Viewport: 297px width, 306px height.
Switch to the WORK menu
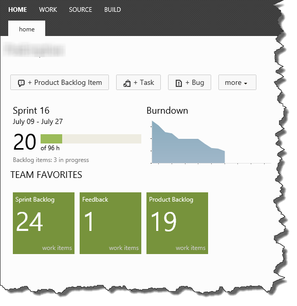click(x=48, y=10)
